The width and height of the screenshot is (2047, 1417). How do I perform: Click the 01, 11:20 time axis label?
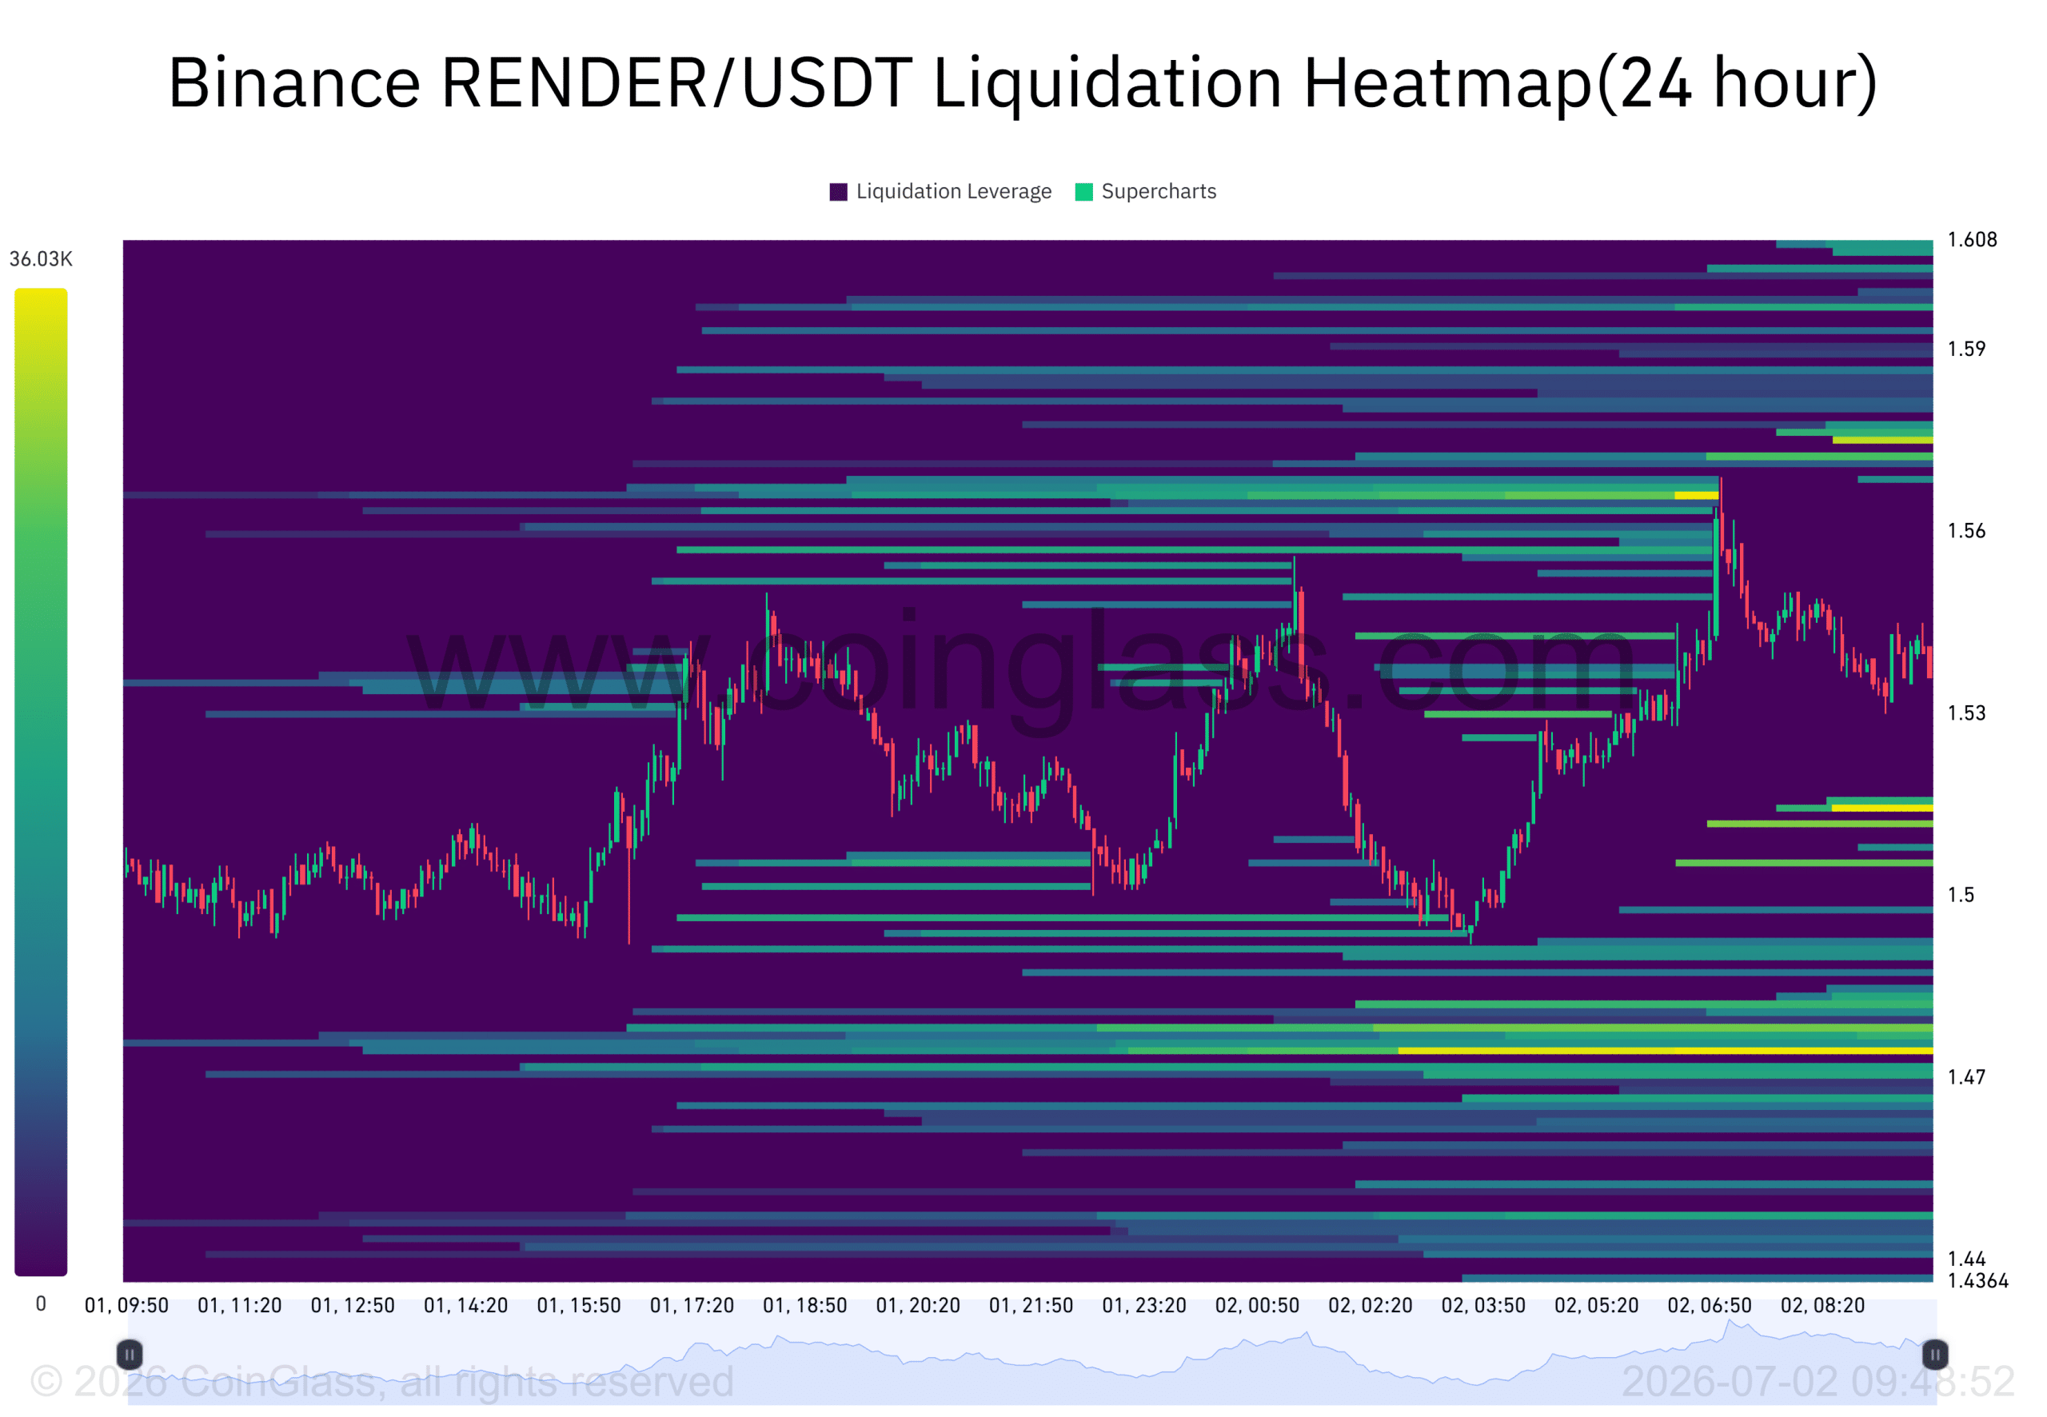click(x=240, y=1306)
